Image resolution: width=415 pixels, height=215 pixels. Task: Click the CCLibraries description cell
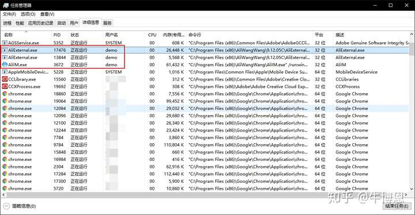click(347, 79)
